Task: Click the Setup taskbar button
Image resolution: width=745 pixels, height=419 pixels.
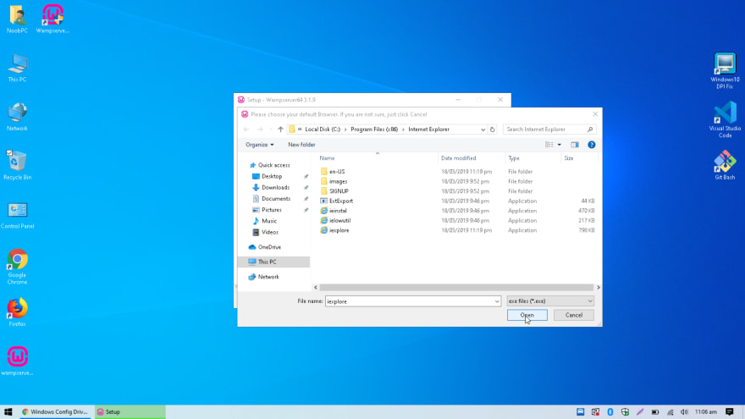Action: click(x=130, y=412)
